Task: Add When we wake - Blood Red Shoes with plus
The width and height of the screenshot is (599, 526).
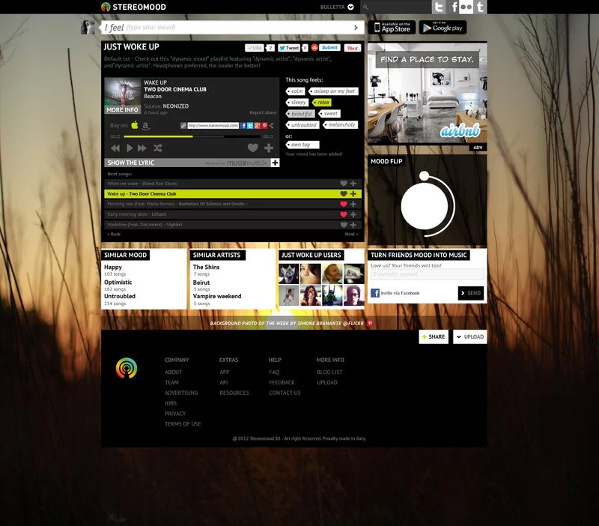Action: point(353,184)
